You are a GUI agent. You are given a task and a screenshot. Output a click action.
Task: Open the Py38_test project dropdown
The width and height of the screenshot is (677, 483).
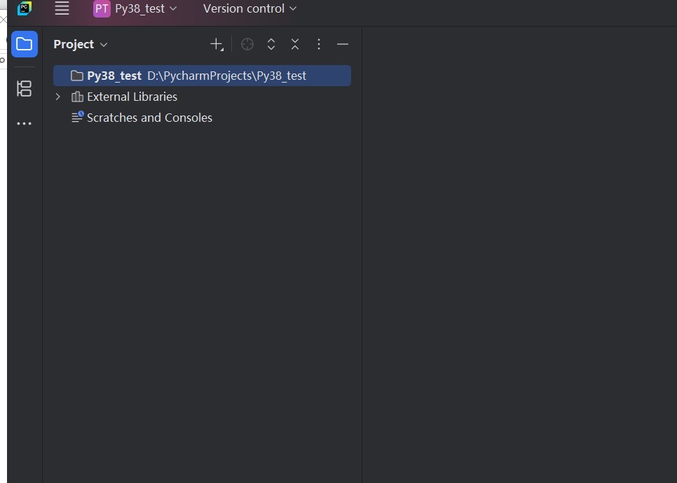pos(146,8)
